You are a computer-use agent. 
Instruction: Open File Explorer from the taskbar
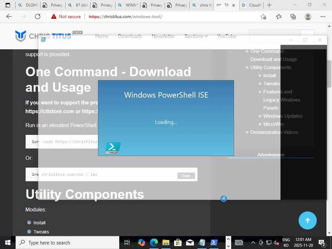click(x=166, y=243)
